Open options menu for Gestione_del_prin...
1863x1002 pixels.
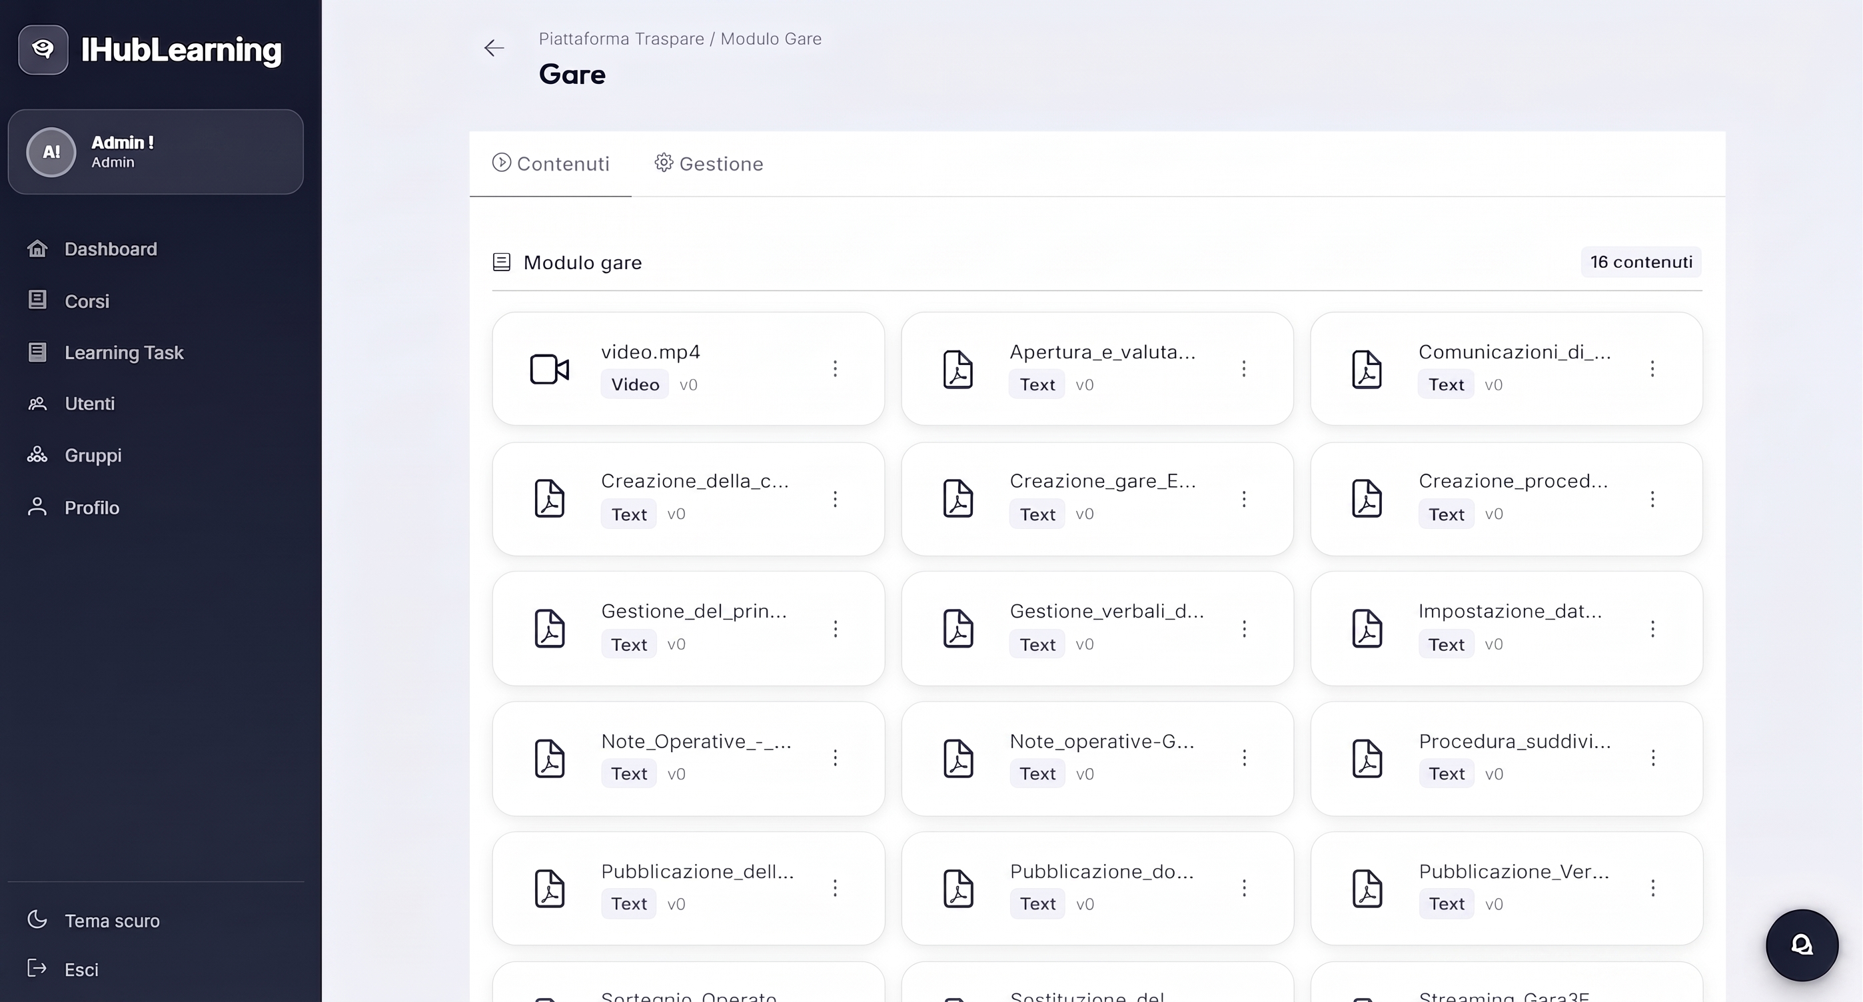[836, 629]
